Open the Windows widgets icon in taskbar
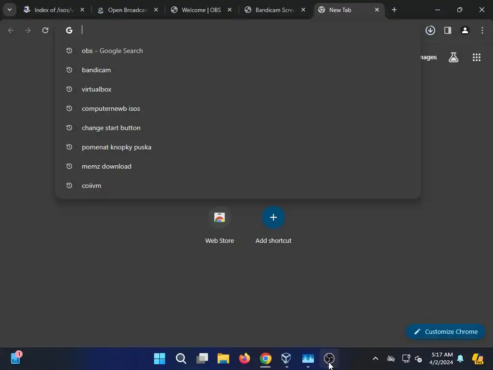Image resolution: width=493 pixels, height=370 pixels. [x=16, y=358]
